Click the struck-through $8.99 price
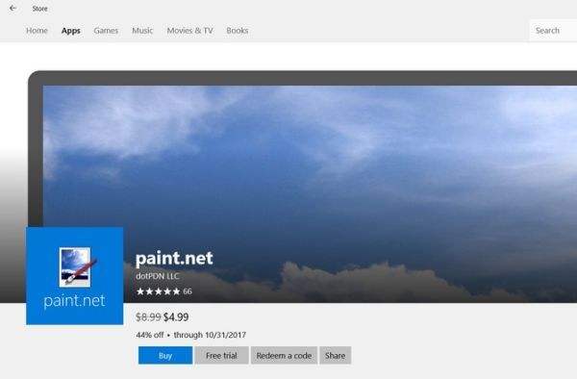The image size is (577, 379). [148, 317]
